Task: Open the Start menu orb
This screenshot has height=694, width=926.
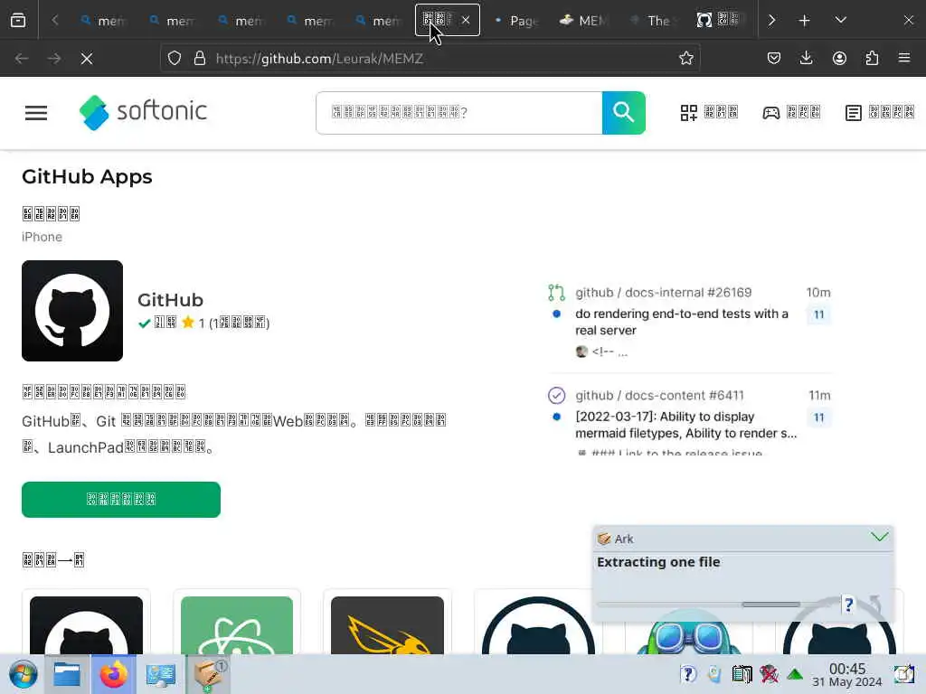Action: pos(24,674)
